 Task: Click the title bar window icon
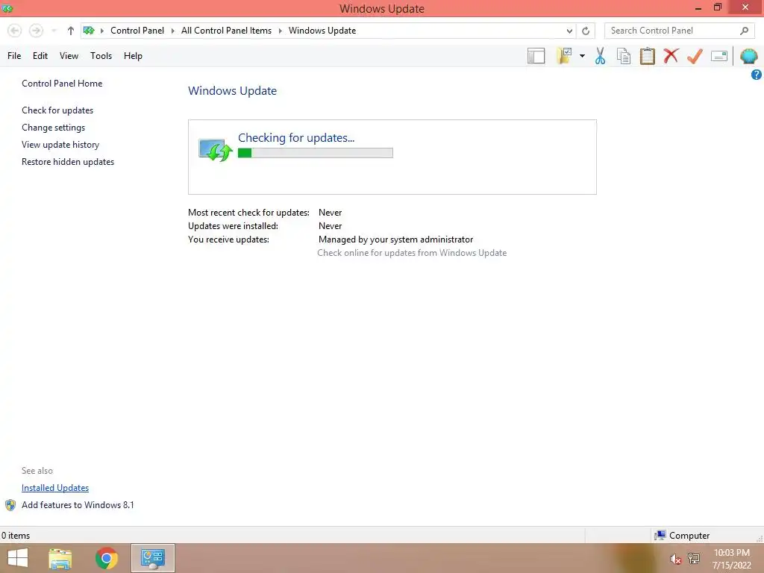click(x=7, y=8)
